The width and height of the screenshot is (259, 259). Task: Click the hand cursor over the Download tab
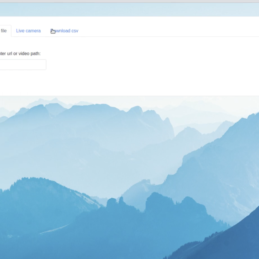(x=53, y=31)
